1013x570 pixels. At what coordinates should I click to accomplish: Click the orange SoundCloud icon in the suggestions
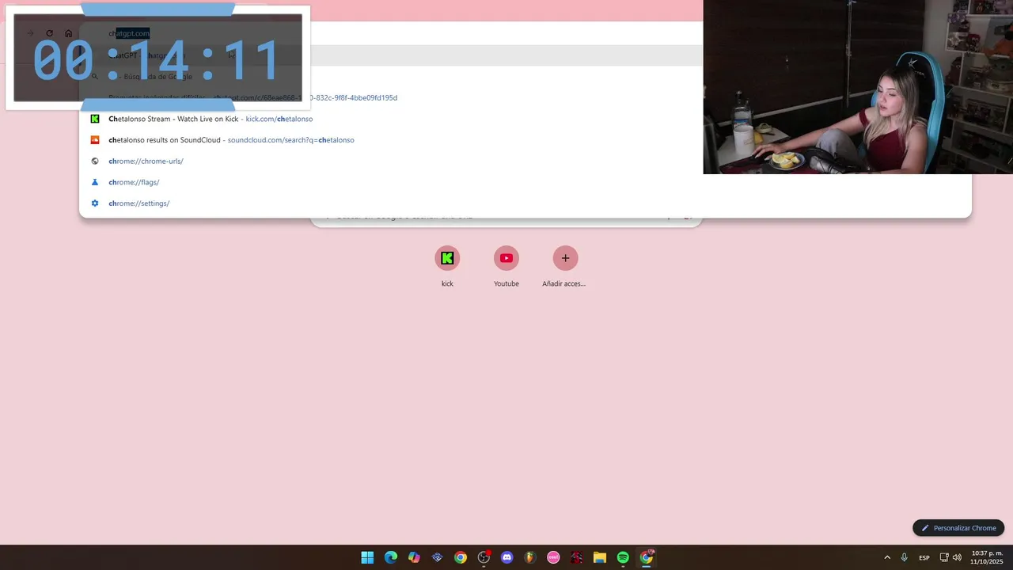[95, 140]
